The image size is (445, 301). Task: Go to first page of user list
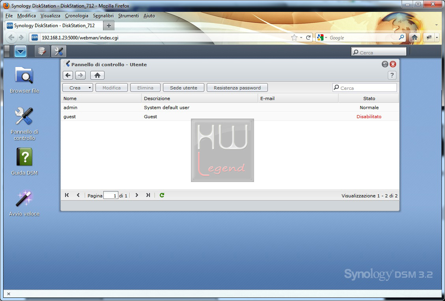67,195
